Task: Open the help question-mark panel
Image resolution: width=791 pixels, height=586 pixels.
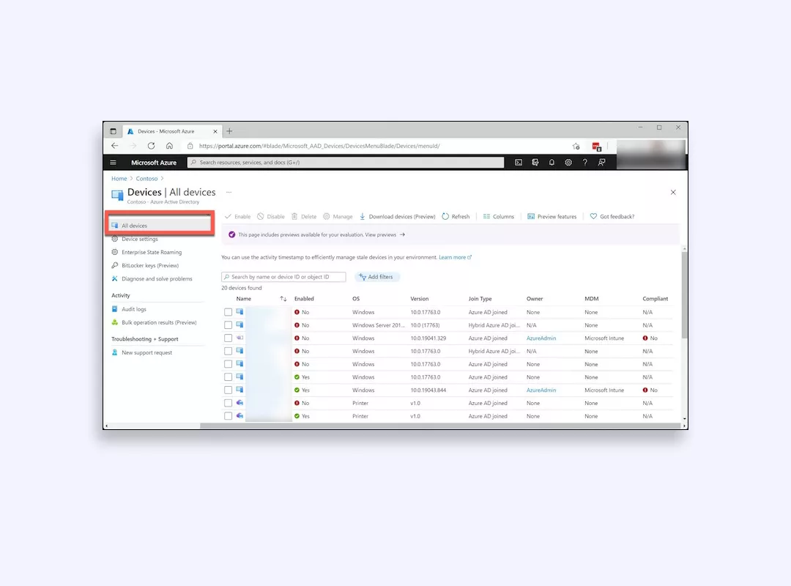Action: coord(584,162)
